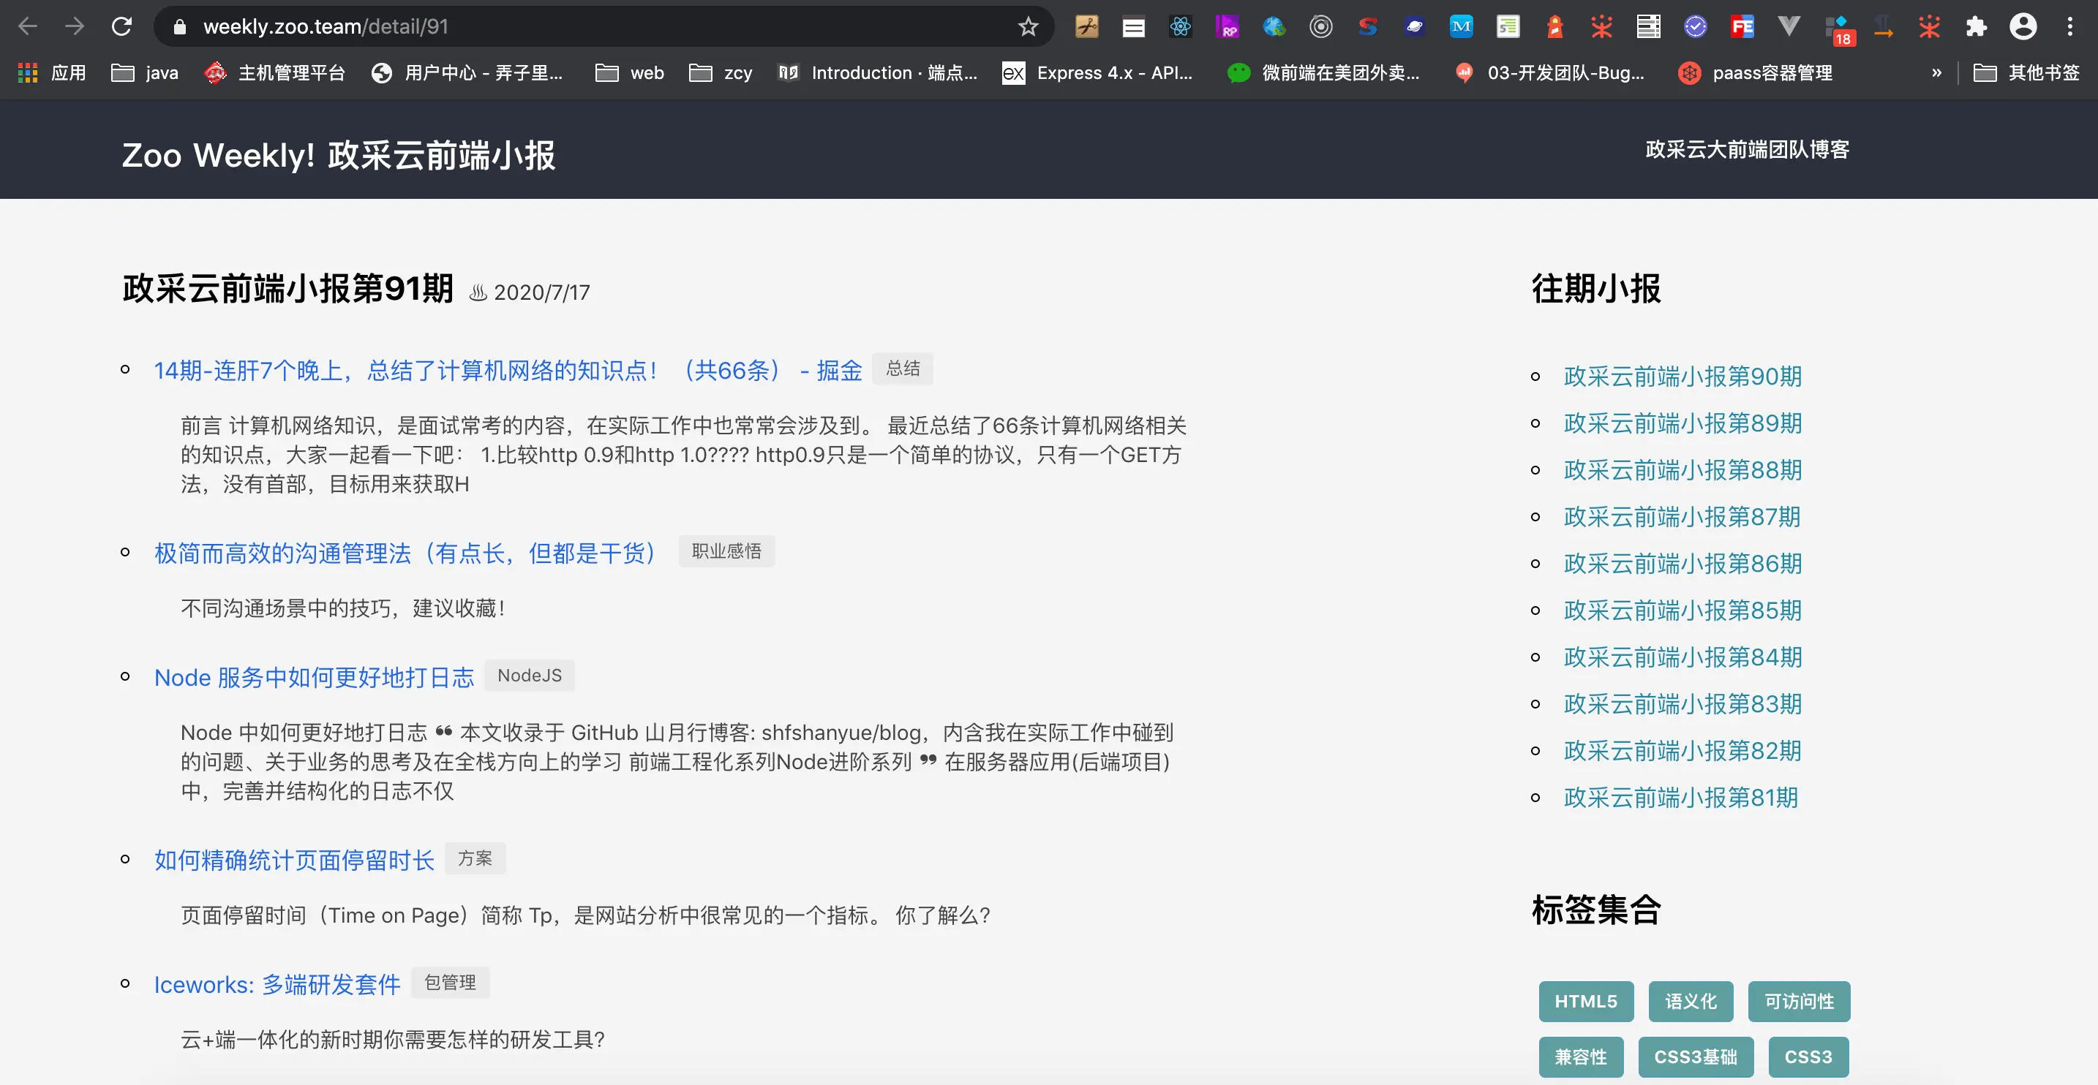The width and height of the screenshot is (2098, 1085).
Task: Open 政采云前端小报第90期 link
Action: coord(1682,376)
